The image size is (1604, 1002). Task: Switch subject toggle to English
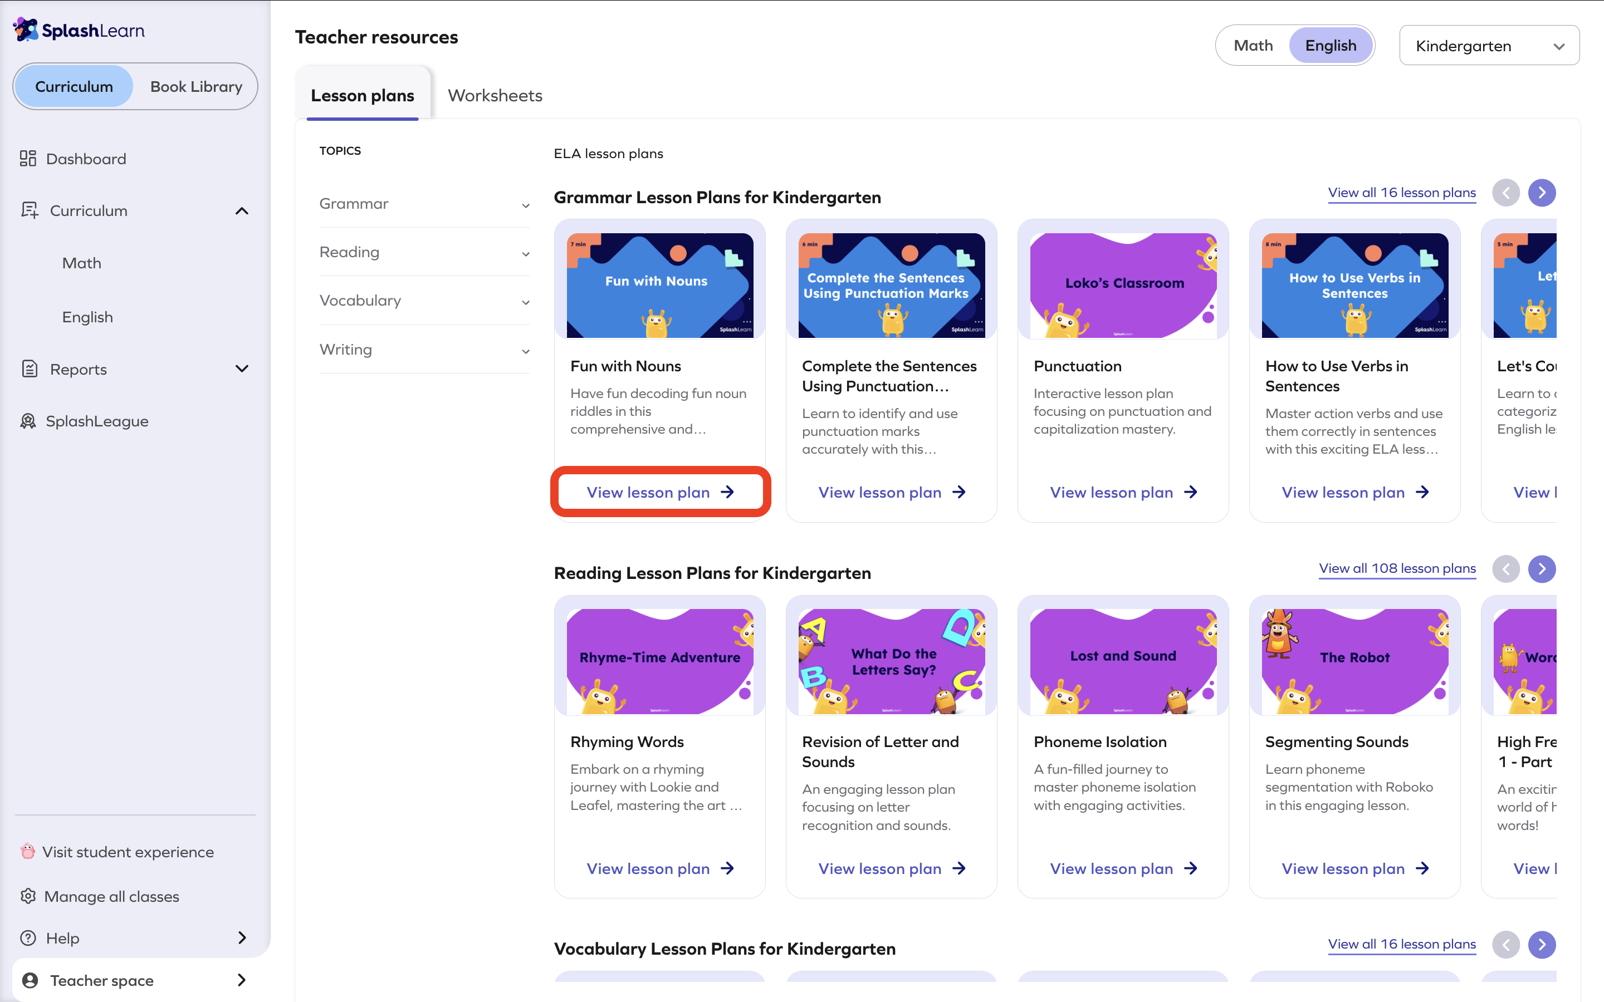coord(1330,46)
